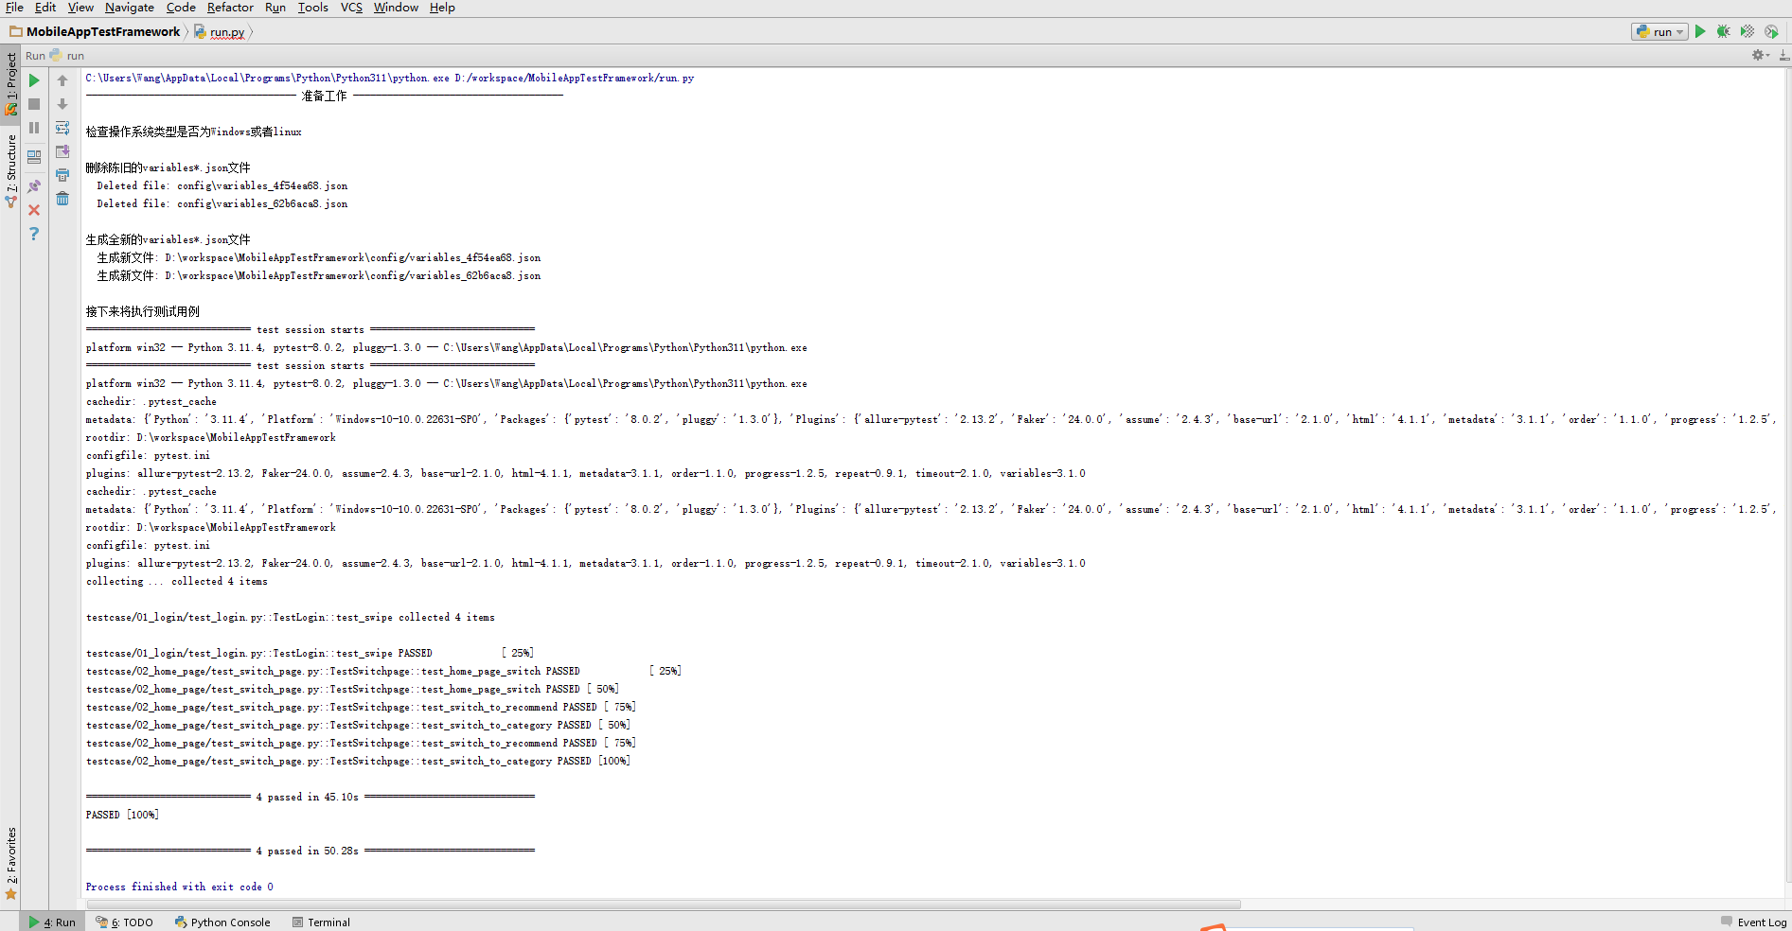Pause console output with the pause icon
This screenshot has height=931, width=1792.
pyautogui.click(x=34, y=128)
